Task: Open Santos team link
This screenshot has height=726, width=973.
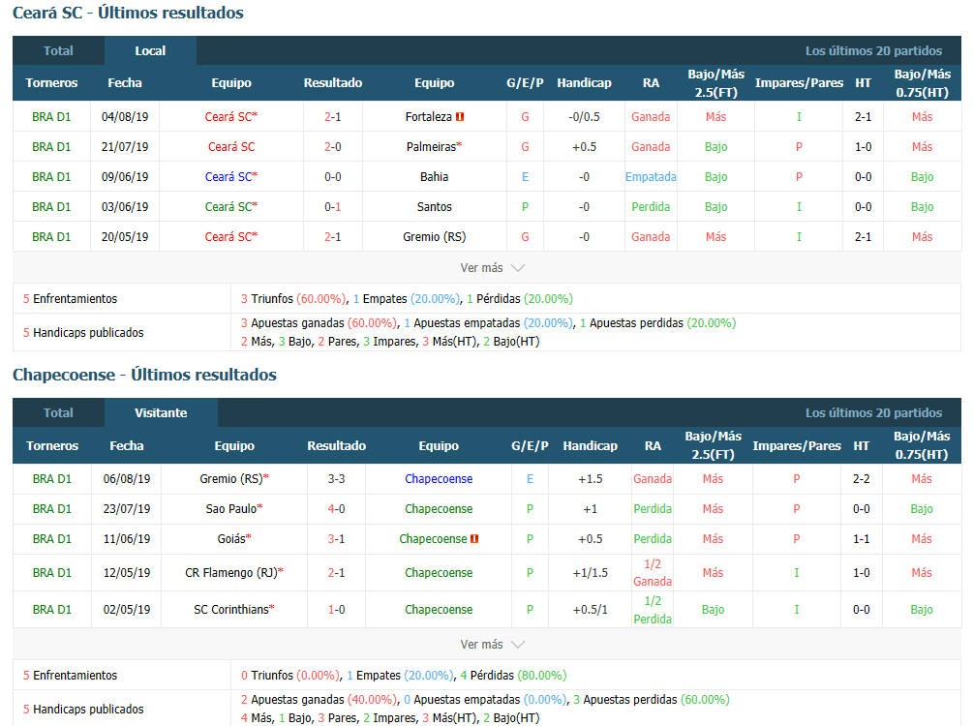Action: 434,206
